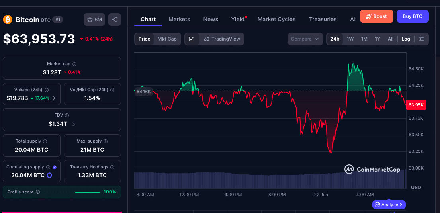
Task: Click the orange Bitcoin logo icon
Action: [x=7, y=20]
